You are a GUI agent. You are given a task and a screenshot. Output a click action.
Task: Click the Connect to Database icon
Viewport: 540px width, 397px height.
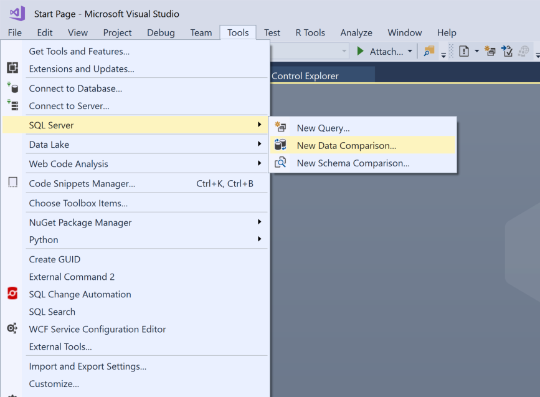coord(12,88)
